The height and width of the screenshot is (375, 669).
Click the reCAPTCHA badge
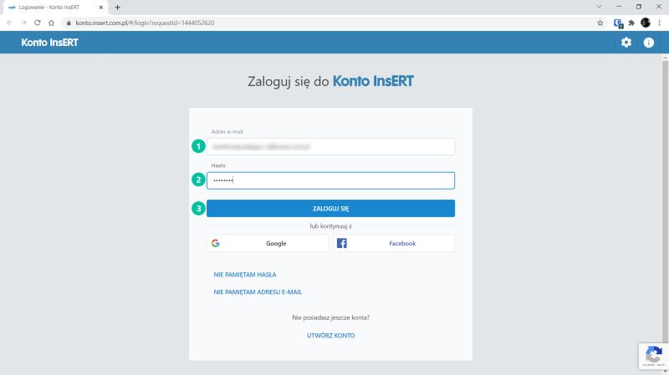coord(653,357)
